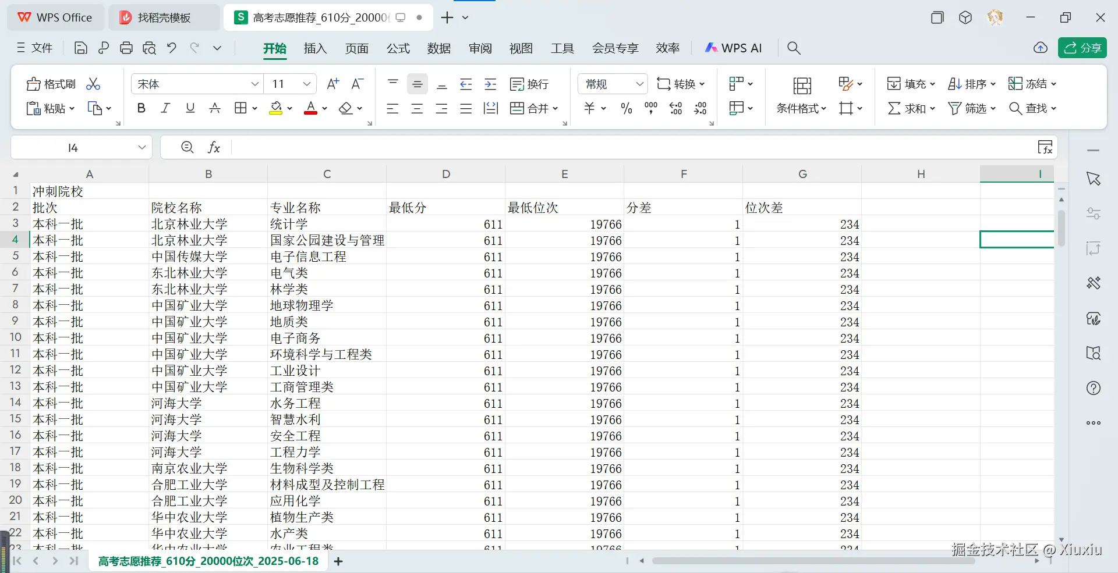The width and height of the screenshot is (1118, 573).
Task: Open the font size 11 dropdown
Action: pyautogui.click(x=307, y=84)
